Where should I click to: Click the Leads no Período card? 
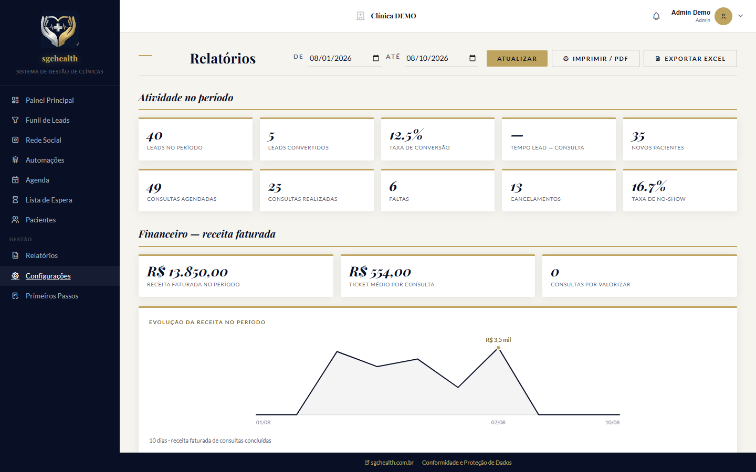195,139
